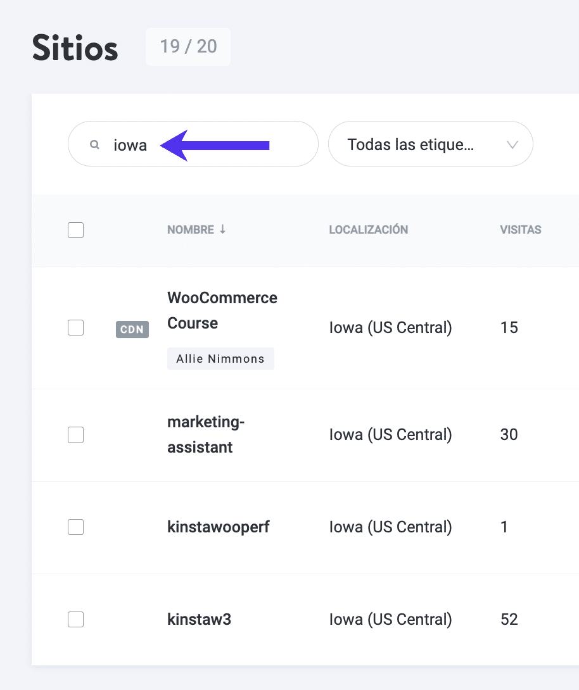Click the LOCALIZACIÓN column header

click(x=368, y=230)
